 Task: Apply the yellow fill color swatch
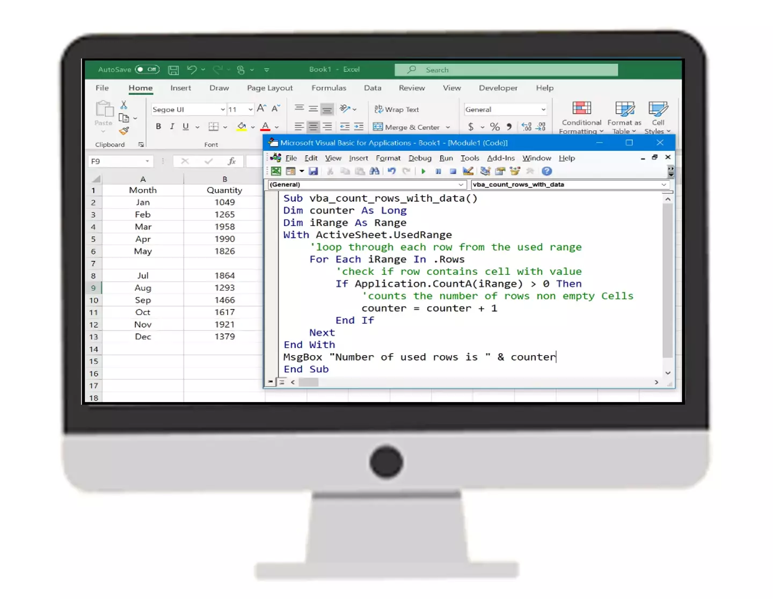point(242,127)
